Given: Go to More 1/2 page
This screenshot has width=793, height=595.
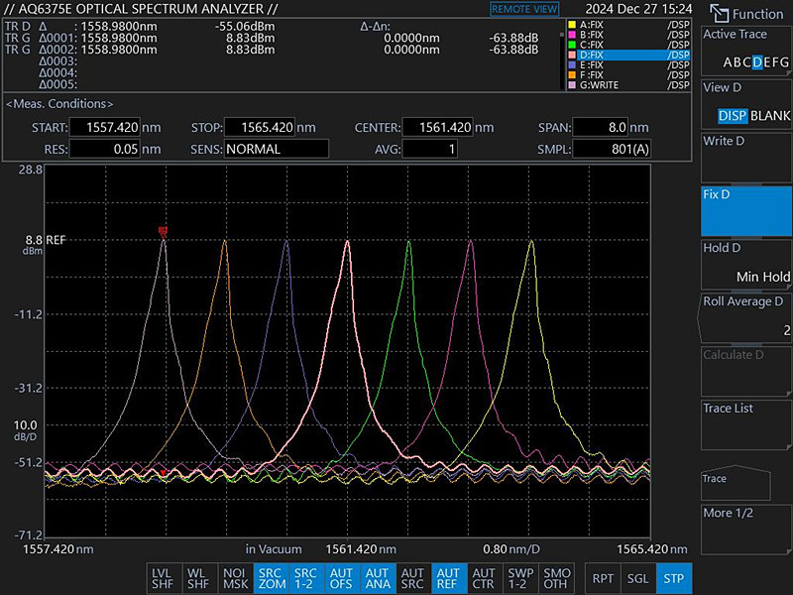Looking at the screenshot, I should (746, 530).
